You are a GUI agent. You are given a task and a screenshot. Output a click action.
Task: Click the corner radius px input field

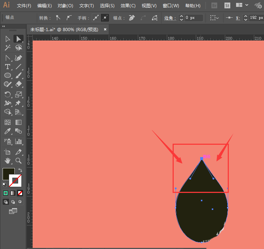click(x=194, y=18)
